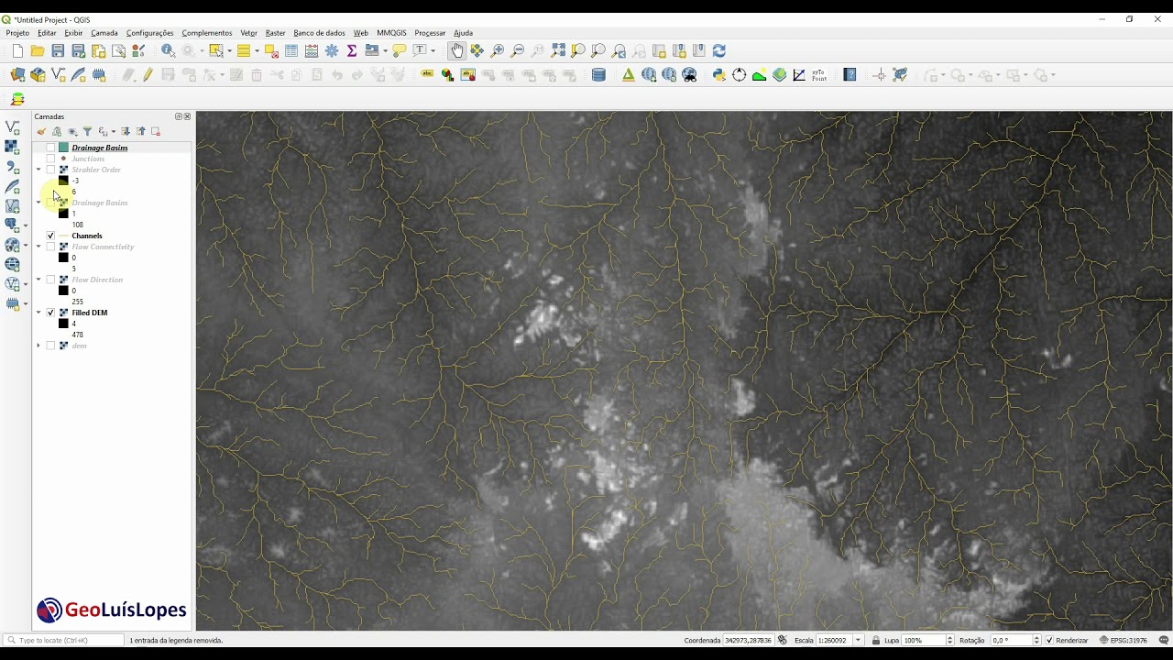1173x660 pixels.
Task: Enable the Flow Connectivity layer
Action: (50, 247)
